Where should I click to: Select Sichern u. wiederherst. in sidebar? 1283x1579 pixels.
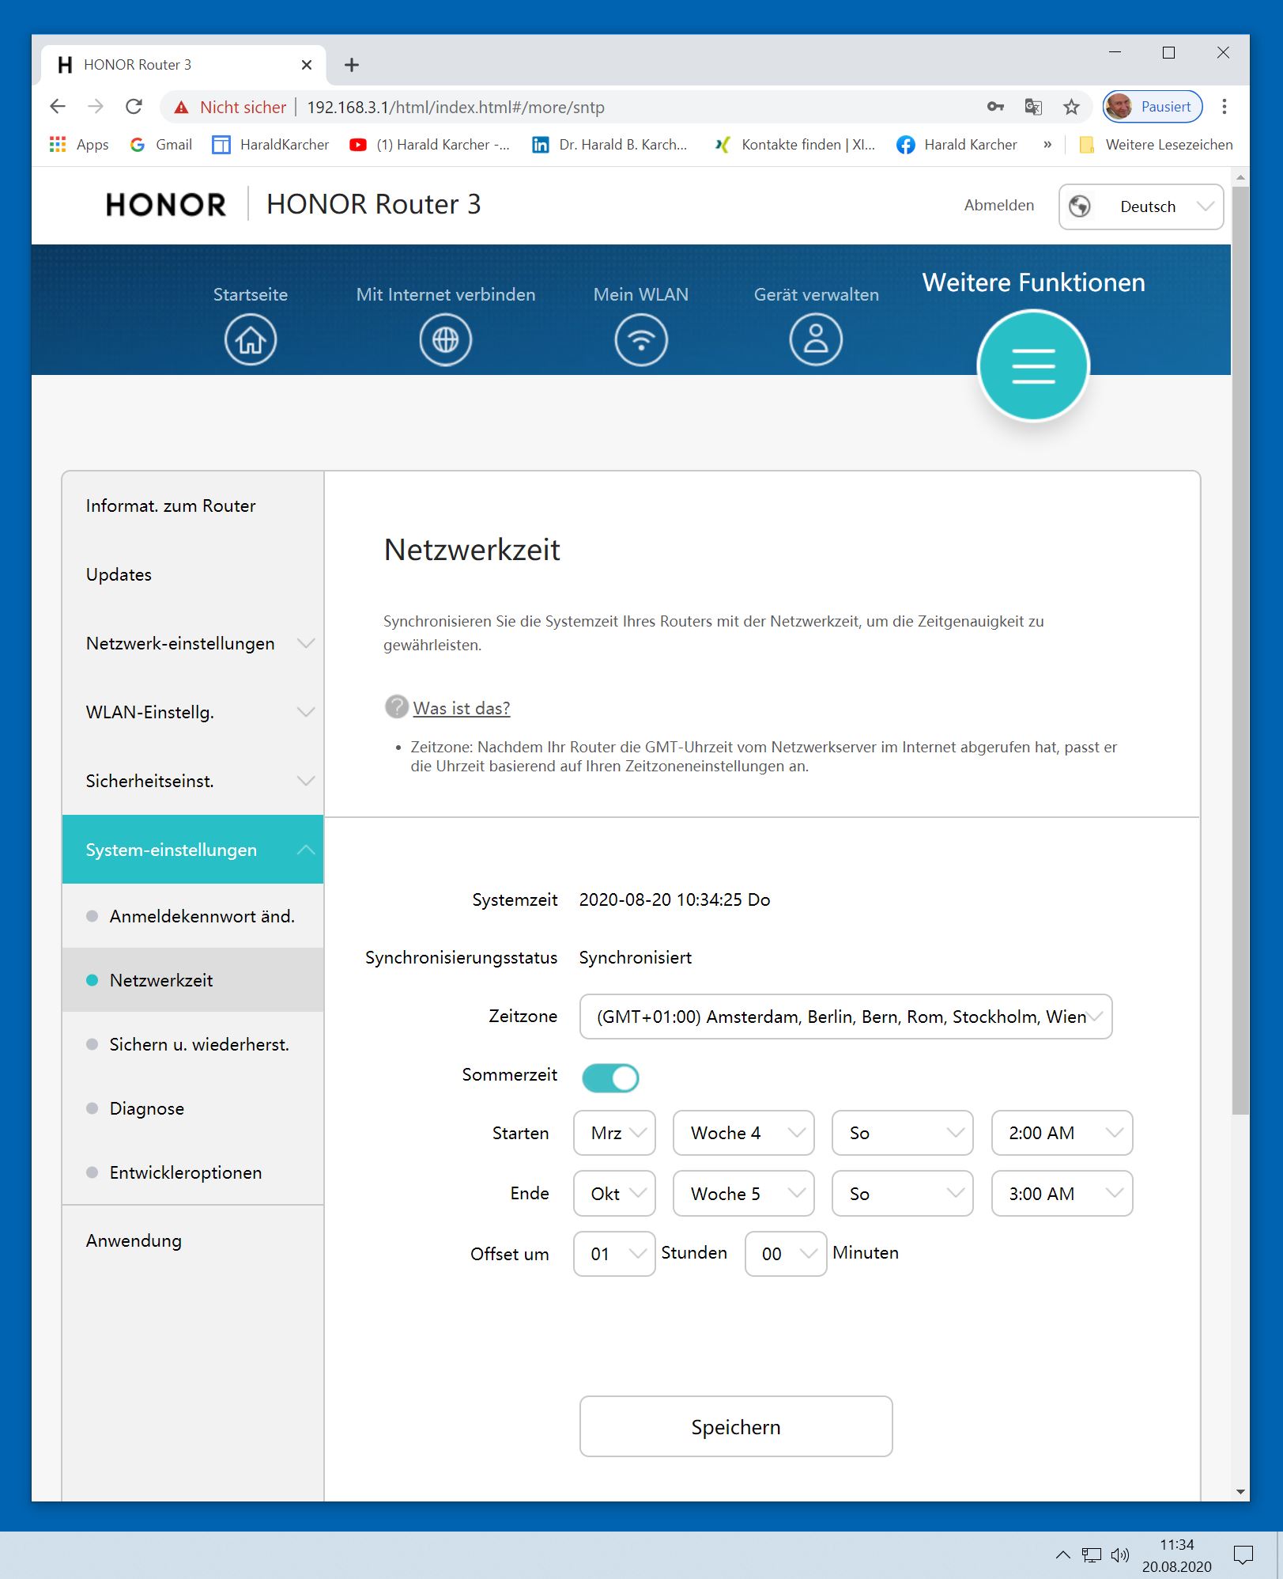(193, 1044)
